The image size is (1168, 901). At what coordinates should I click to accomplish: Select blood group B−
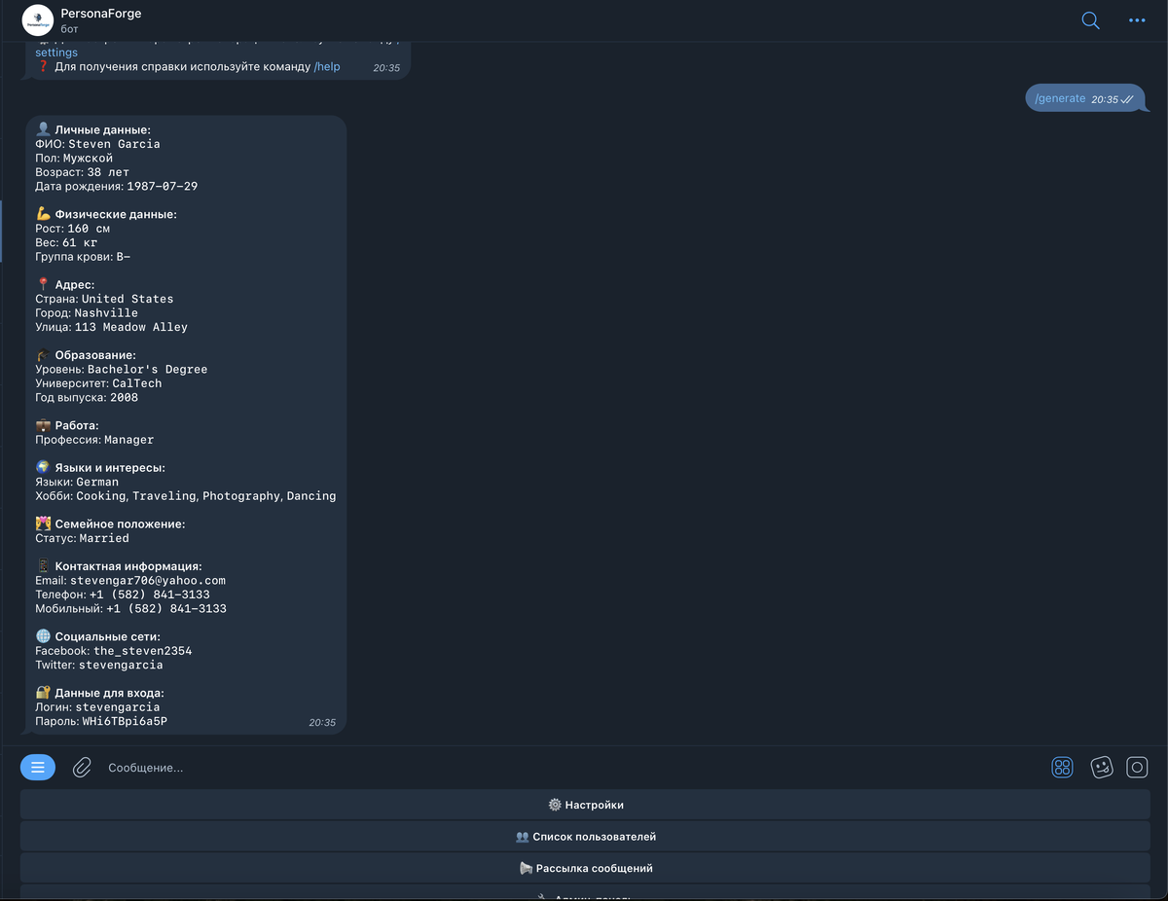124,257
